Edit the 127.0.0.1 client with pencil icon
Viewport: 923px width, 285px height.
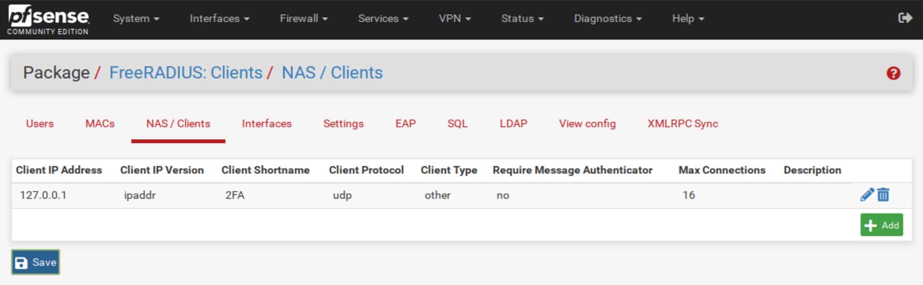click(x=867, y=195)
